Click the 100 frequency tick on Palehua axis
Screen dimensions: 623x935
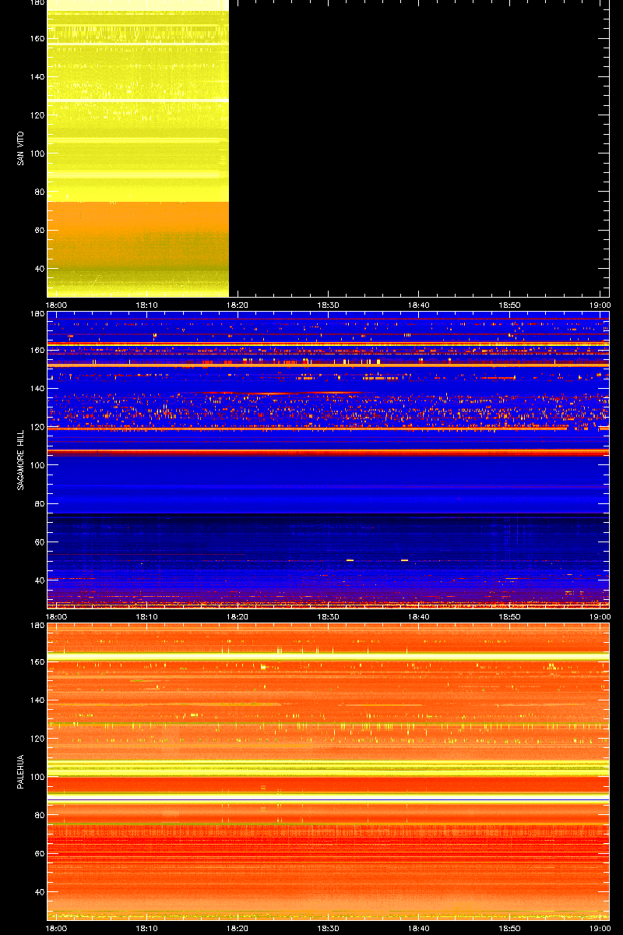click(x=37, y=777)
